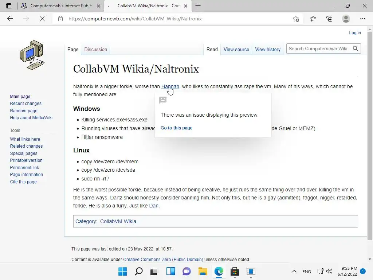Open Random page in sidebar
373x280 pixels.
[x=24, y=110]
